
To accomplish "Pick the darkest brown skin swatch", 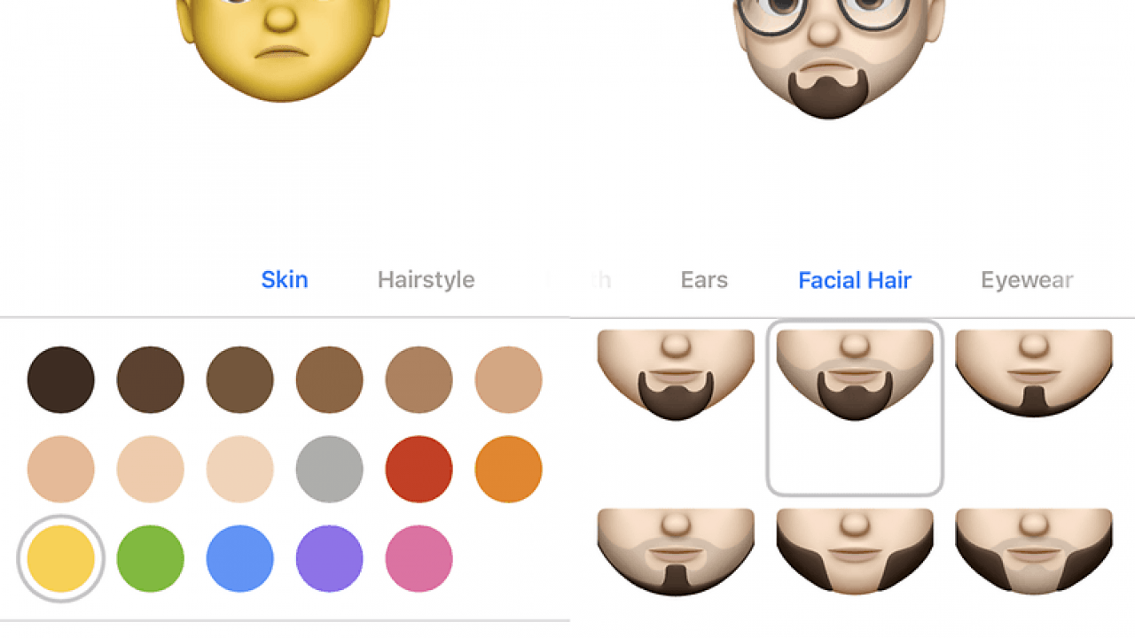I will pos(61,379).
